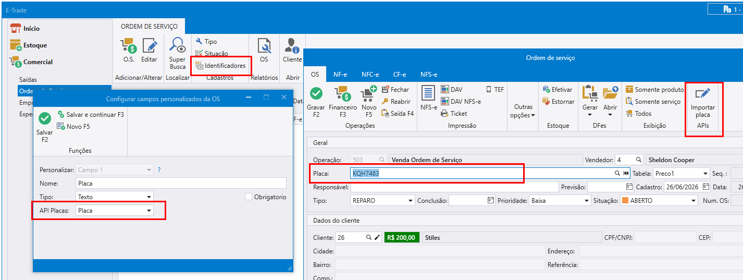Click the Responsável input field
The height and width of the screenshot is (280, 743).
(x=454, y=187)
